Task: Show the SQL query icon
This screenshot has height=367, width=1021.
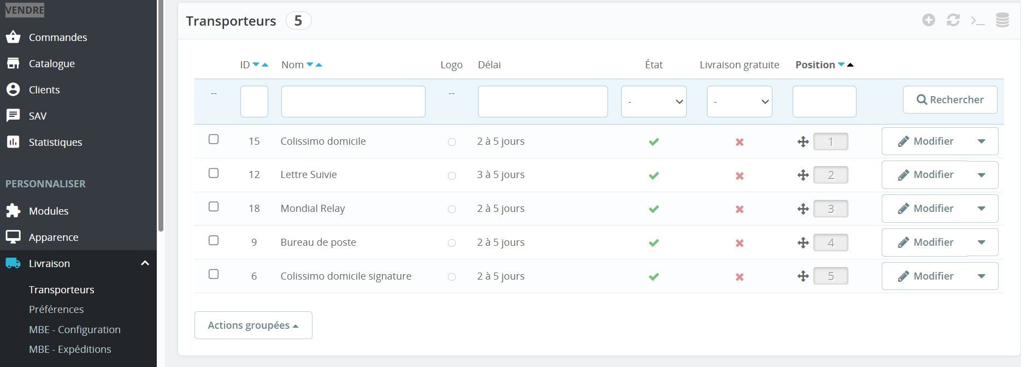Action: 977,21
